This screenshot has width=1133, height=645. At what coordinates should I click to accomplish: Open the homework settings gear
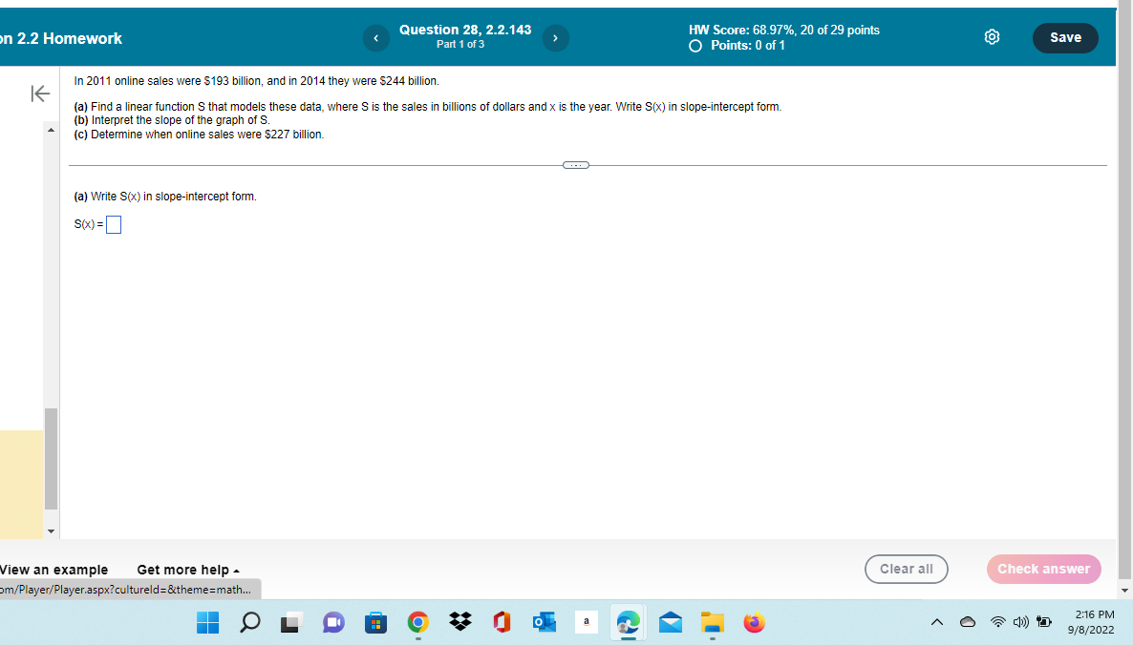992,36
